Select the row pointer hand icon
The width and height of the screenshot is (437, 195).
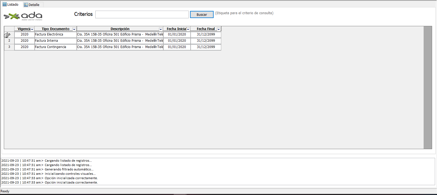7,35
